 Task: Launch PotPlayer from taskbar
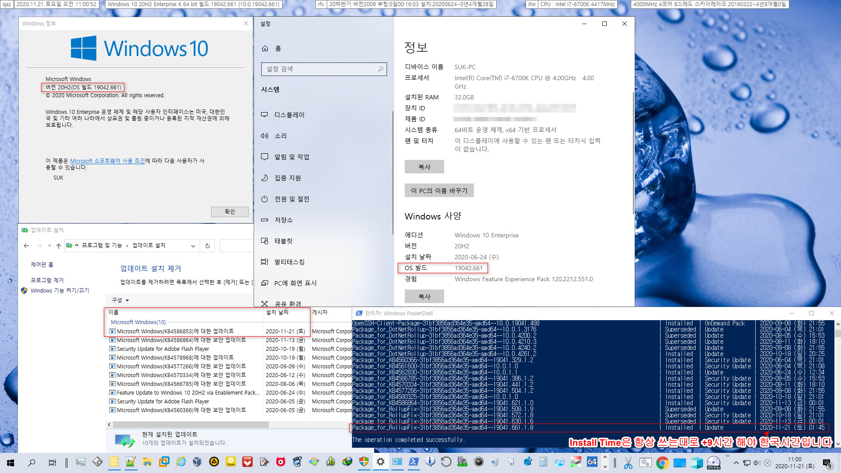pyautogui.click(x=231, y=462)
